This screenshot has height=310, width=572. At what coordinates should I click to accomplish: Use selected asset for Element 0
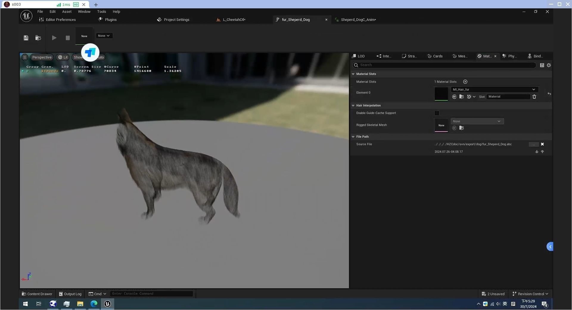(x=454, y=97)
